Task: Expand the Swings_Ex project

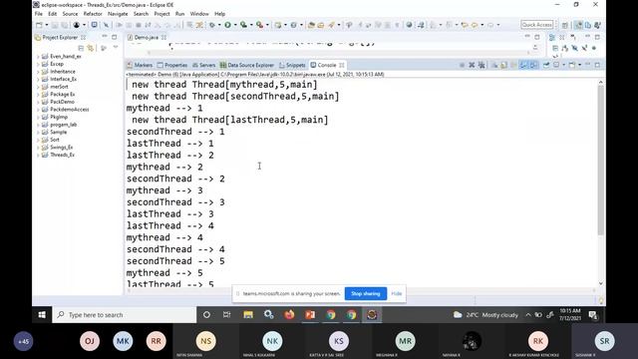Action: click(x=38, y=148)
